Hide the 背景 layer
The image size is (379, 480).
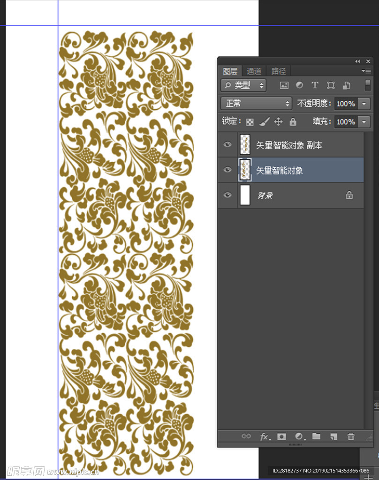tap(227, 195)
